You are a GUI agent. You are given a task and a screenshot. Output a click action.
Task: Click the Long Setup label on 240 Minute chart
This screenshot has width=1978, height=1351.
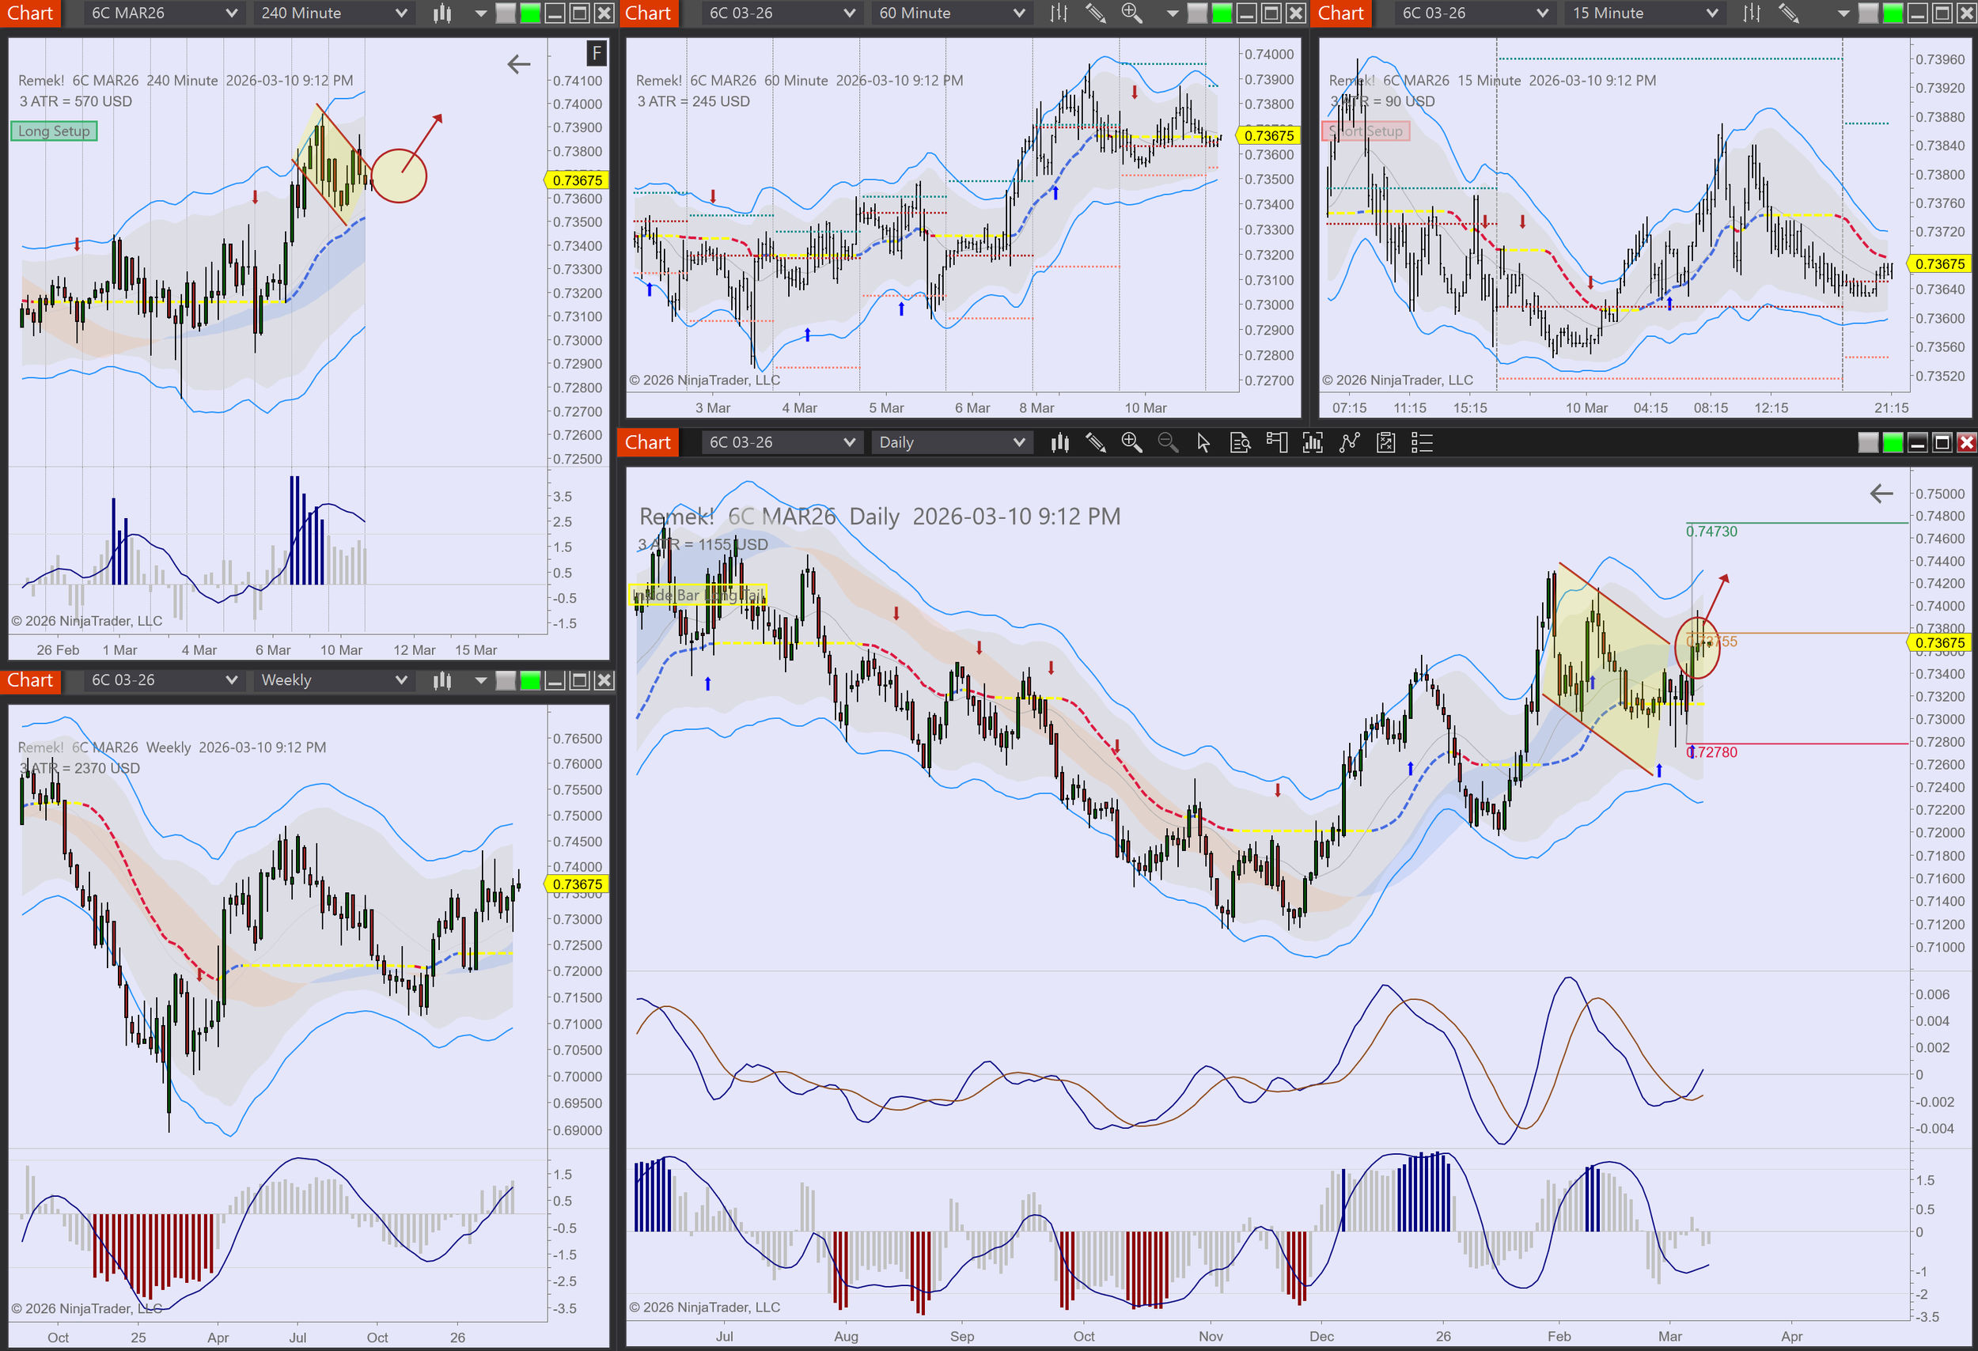pos(54,131)
